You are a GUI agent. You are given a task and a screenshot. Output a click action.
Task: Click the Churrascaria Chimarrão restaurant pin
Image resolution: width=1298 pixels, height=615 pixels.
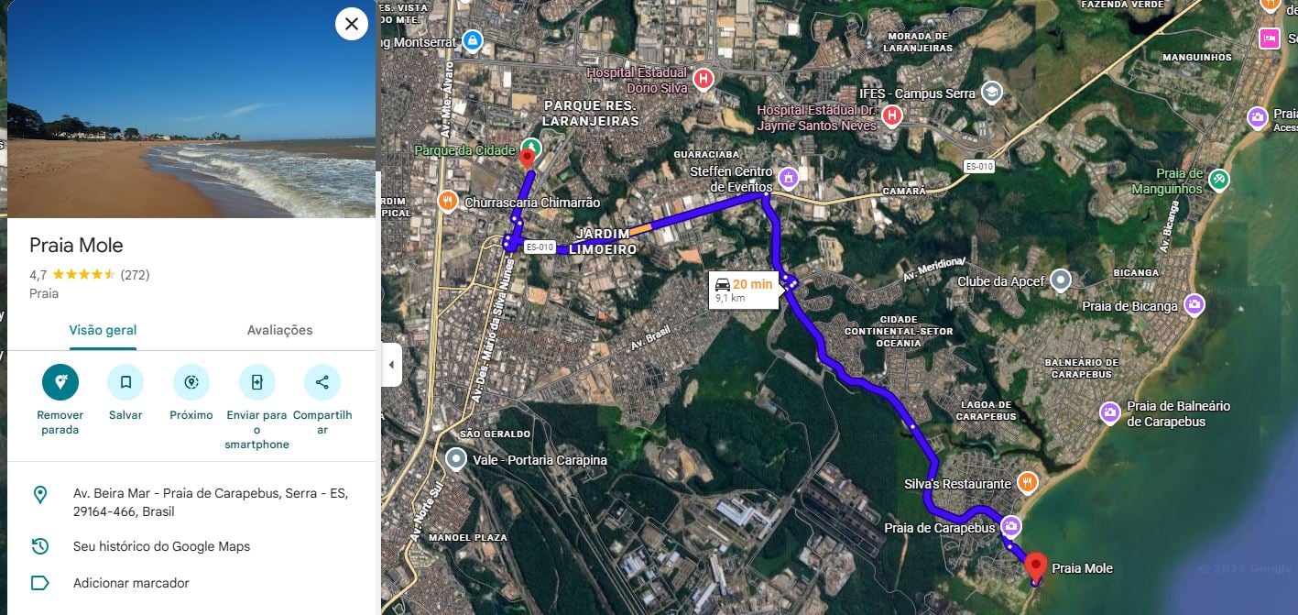tap(447, 202)
